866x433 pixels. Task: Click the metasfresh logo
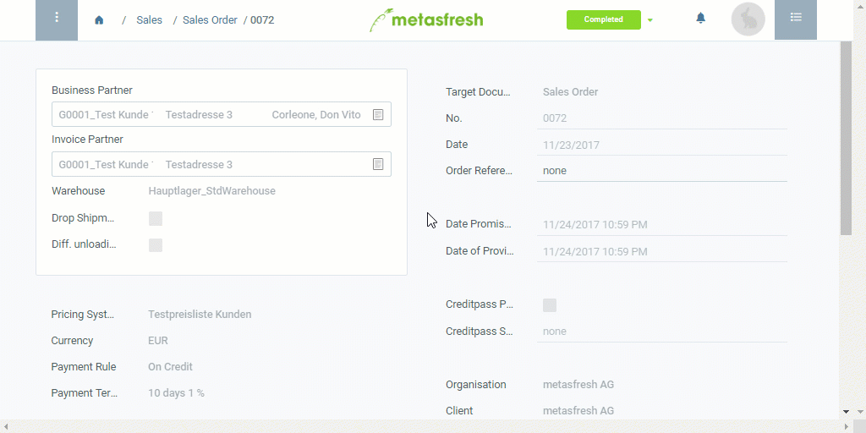[x=426, y=20]
